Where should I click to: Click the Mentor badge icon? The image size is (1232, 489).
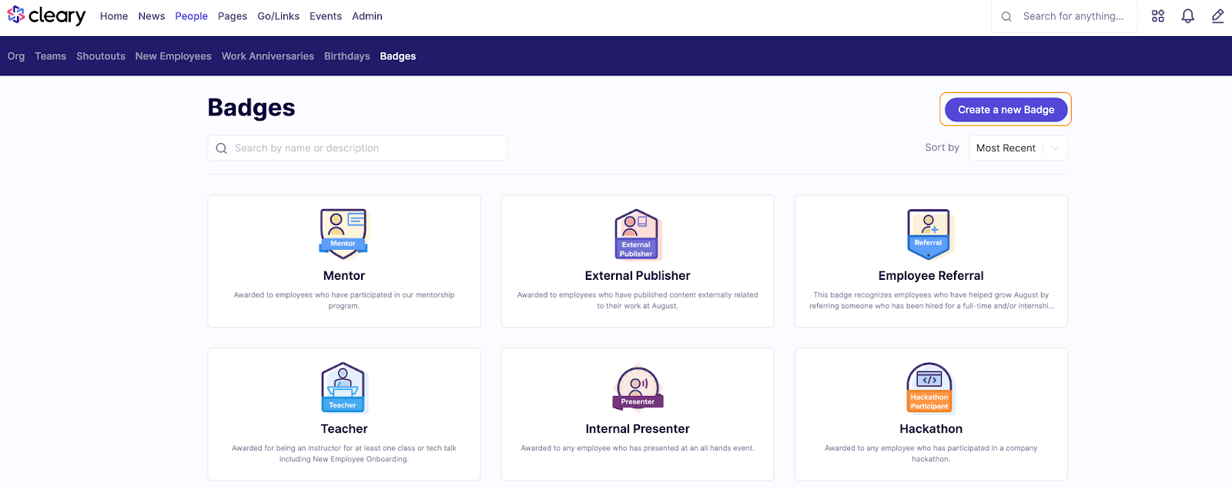click(x=343, y=234)
